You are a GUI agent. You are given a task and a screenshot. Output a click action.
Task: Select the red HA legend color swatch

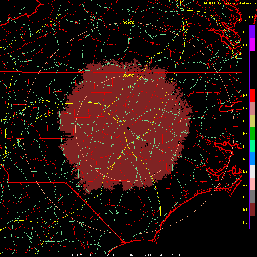pyautogui.click(x=252, y=95)
